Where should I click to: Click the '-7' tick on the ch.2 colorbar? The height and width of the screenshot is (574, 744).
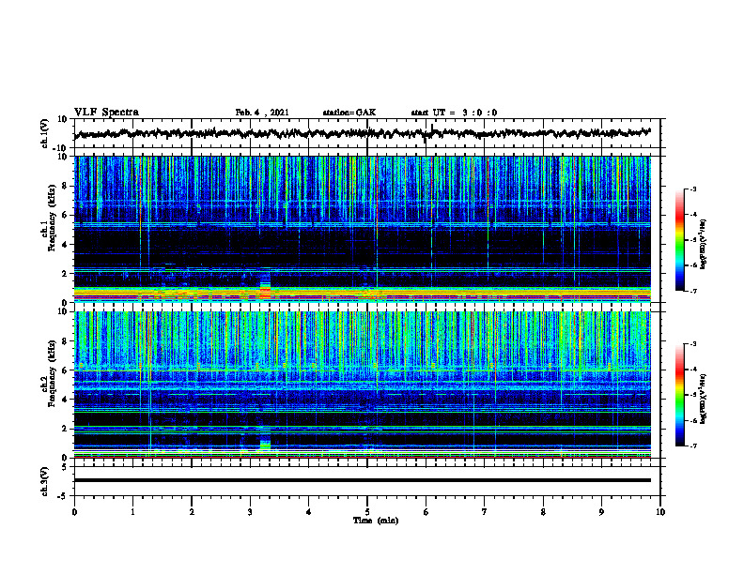tap(693, 446)
